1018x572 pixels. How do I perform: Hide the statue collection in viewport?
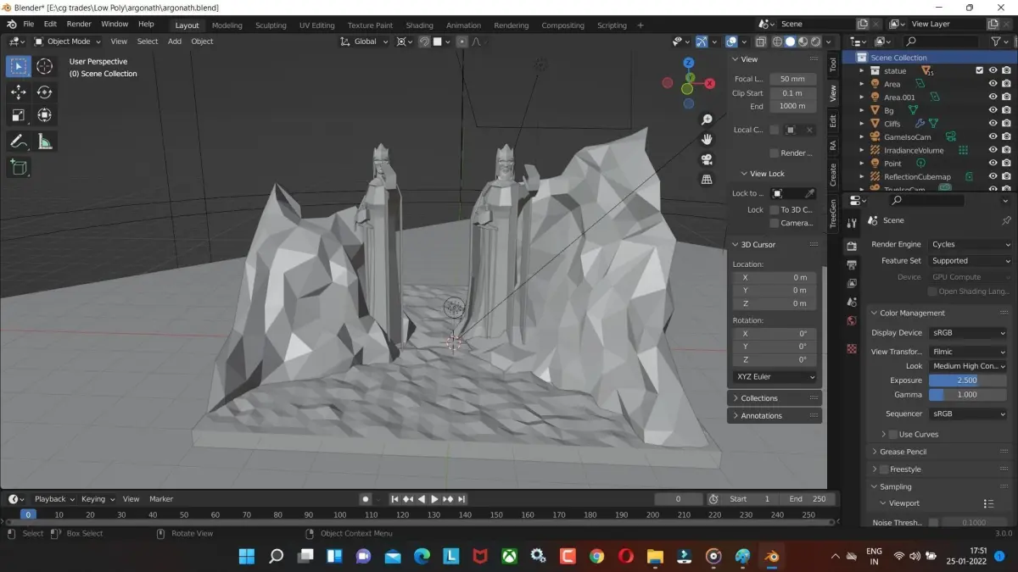coord(993,70)
